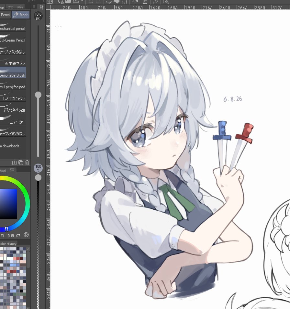Click the brush size slider handle
This screenshot has height=309, width=290.
pos(38,95)
